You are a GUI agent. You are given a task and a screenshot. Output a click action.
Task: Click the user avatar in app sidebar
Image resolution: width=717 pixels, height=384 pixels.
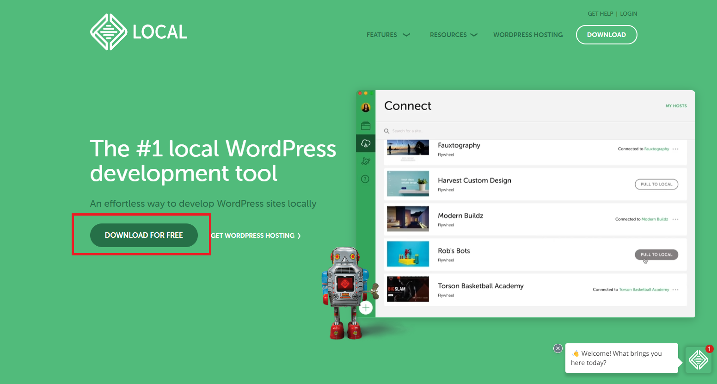[366, 108]
